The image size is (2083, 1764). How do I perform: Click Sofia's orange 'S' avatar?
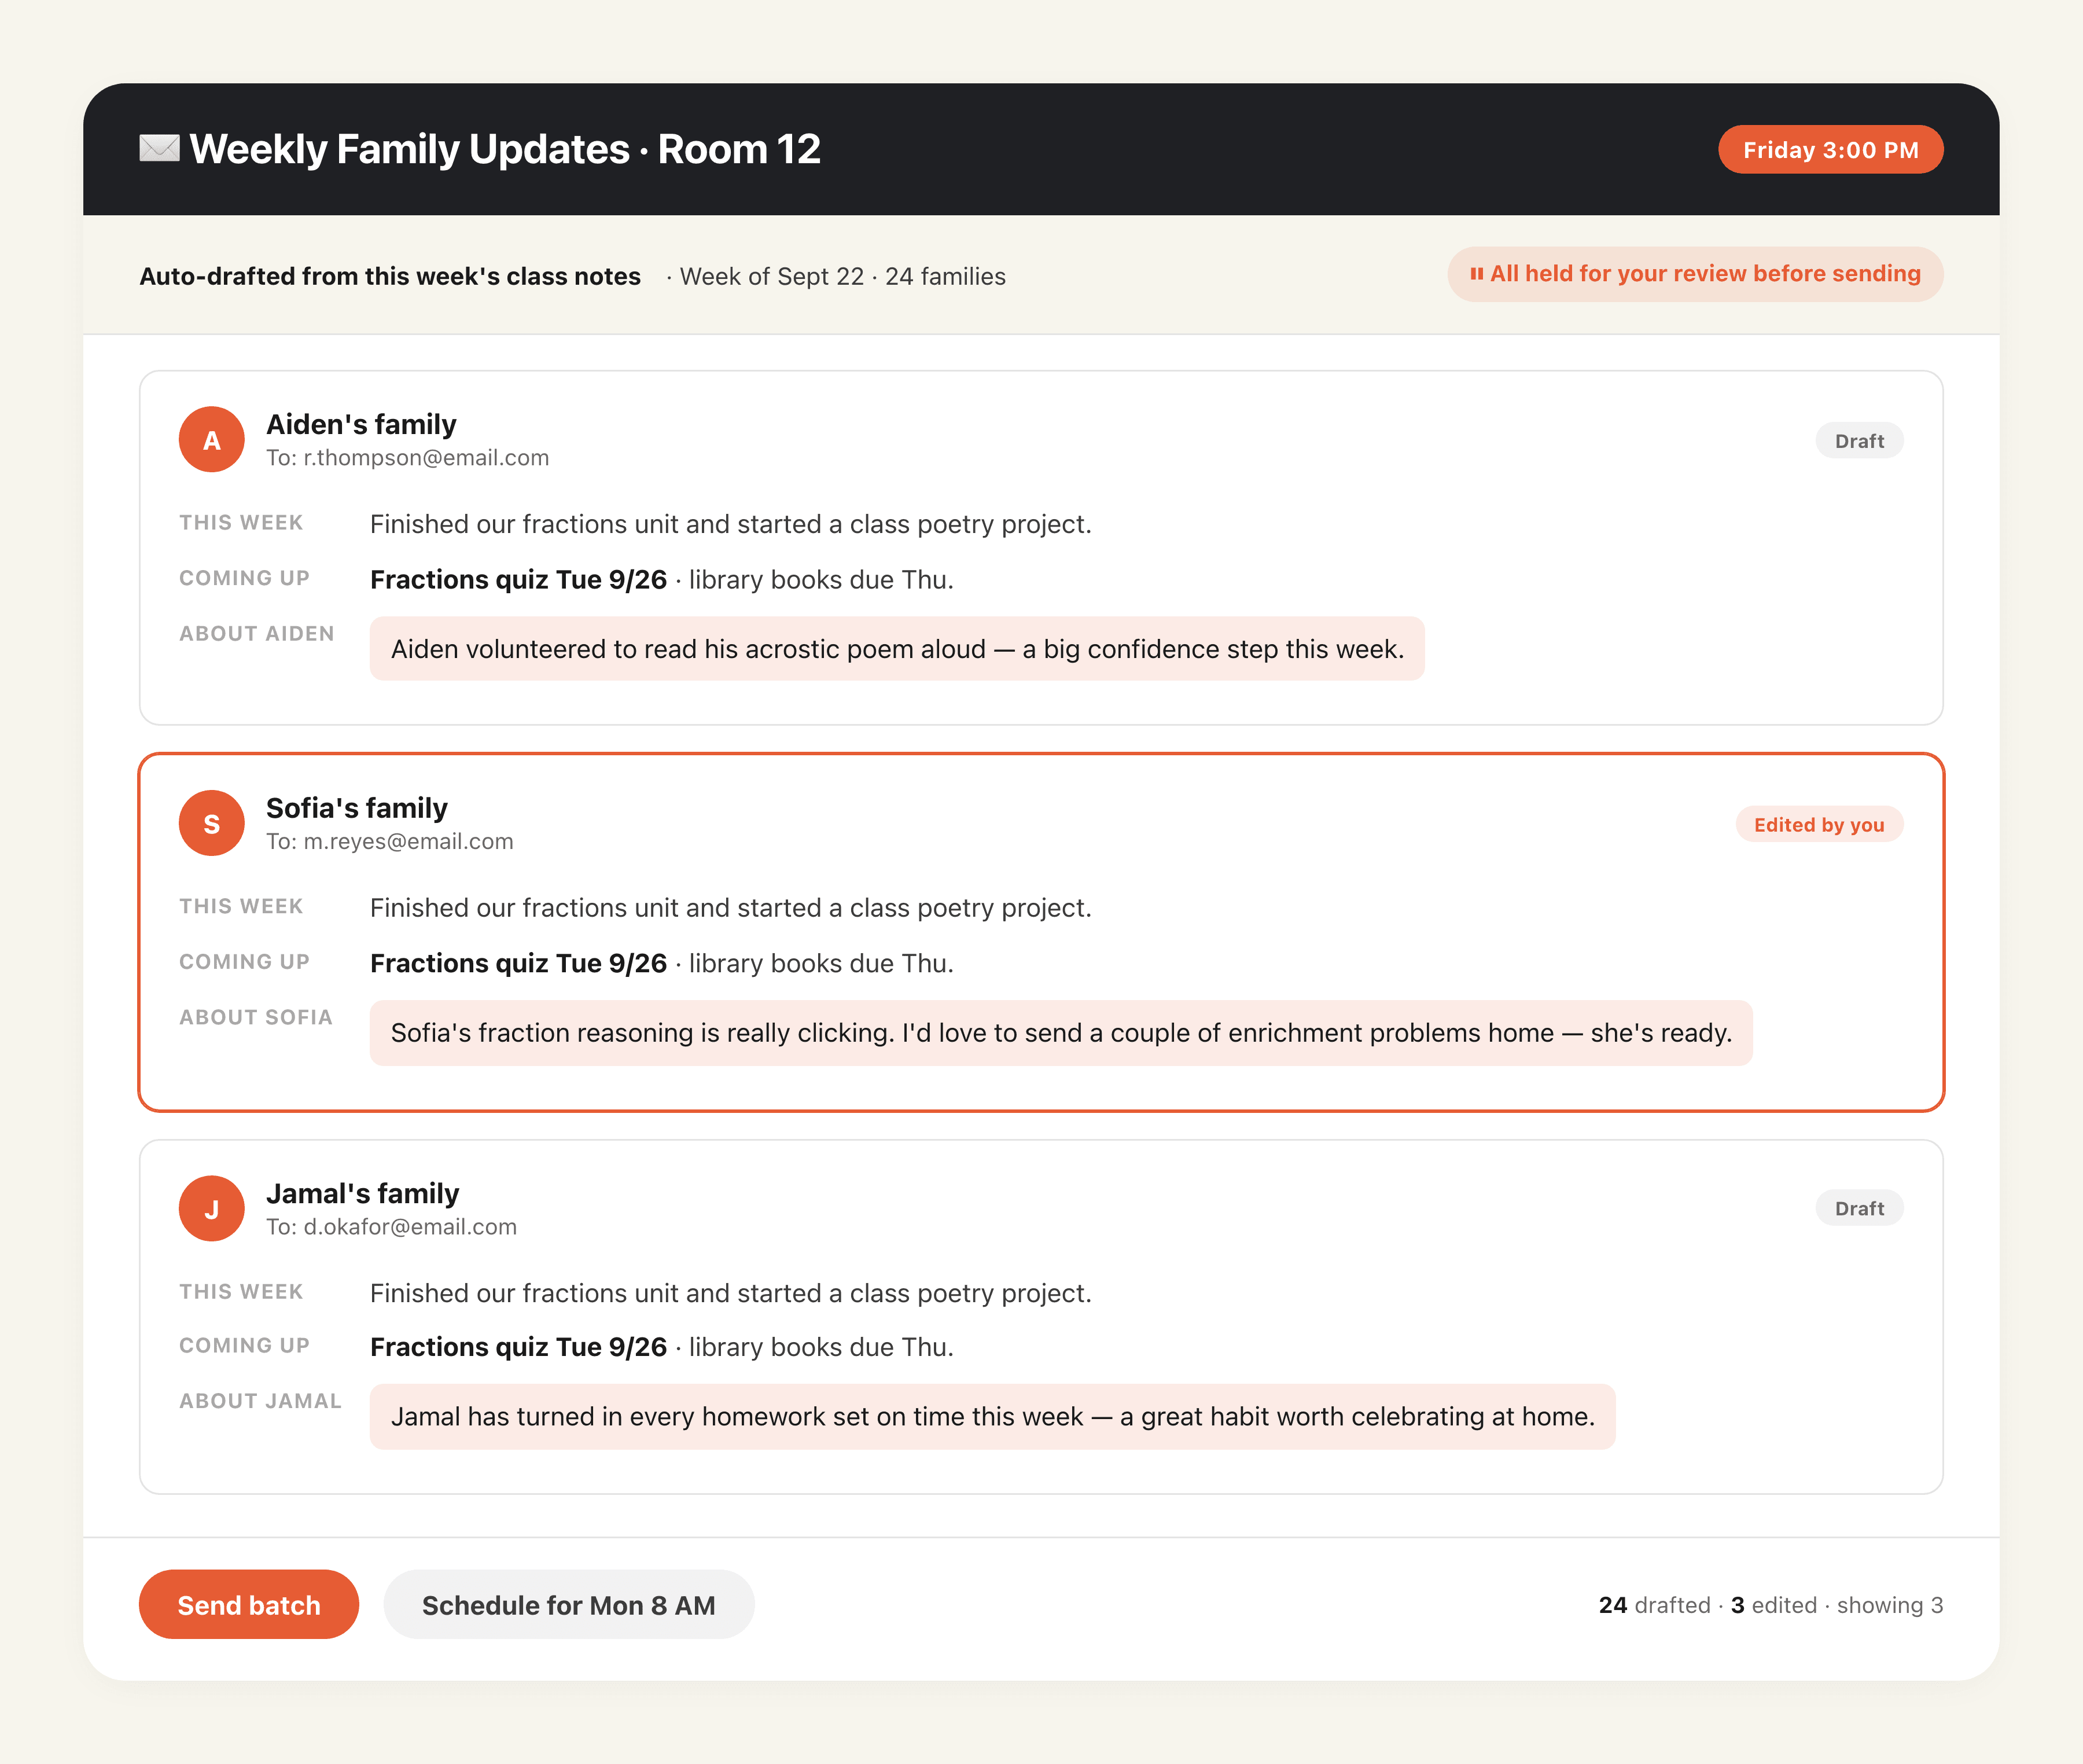(x=212, y=823)
